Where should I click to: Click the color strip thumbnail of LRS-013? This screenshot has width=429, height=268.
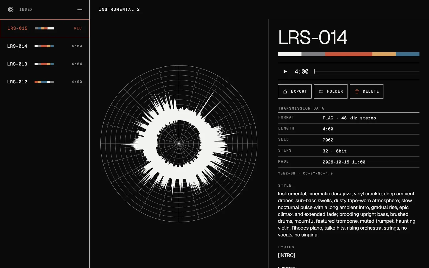coord(44,64)
